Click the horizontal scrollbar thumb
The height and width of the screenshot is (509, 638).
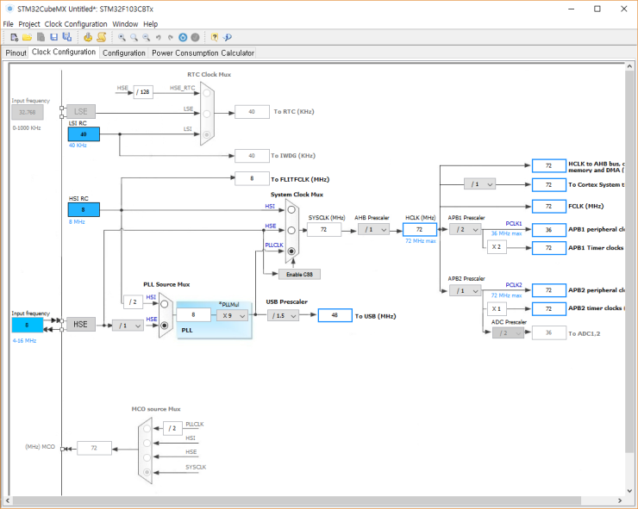[x=297, y=500]
